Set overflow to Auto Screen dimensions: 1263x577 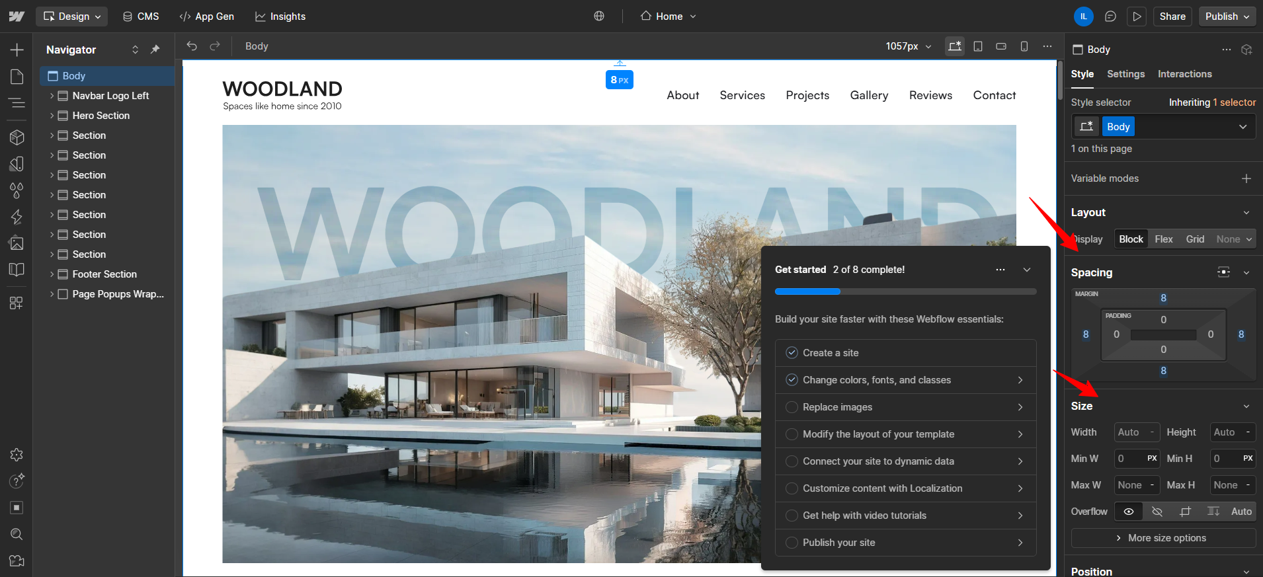click(x=1241, y=512)
